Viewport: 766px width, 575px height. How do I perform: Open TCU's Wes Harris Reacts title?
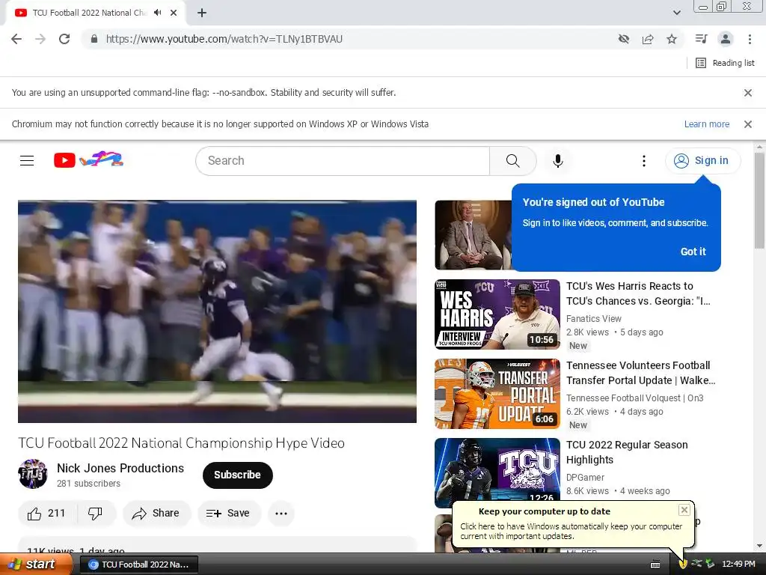point(638,293)
